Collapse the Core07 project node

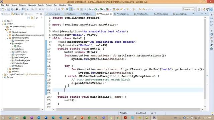click(3, 24)
